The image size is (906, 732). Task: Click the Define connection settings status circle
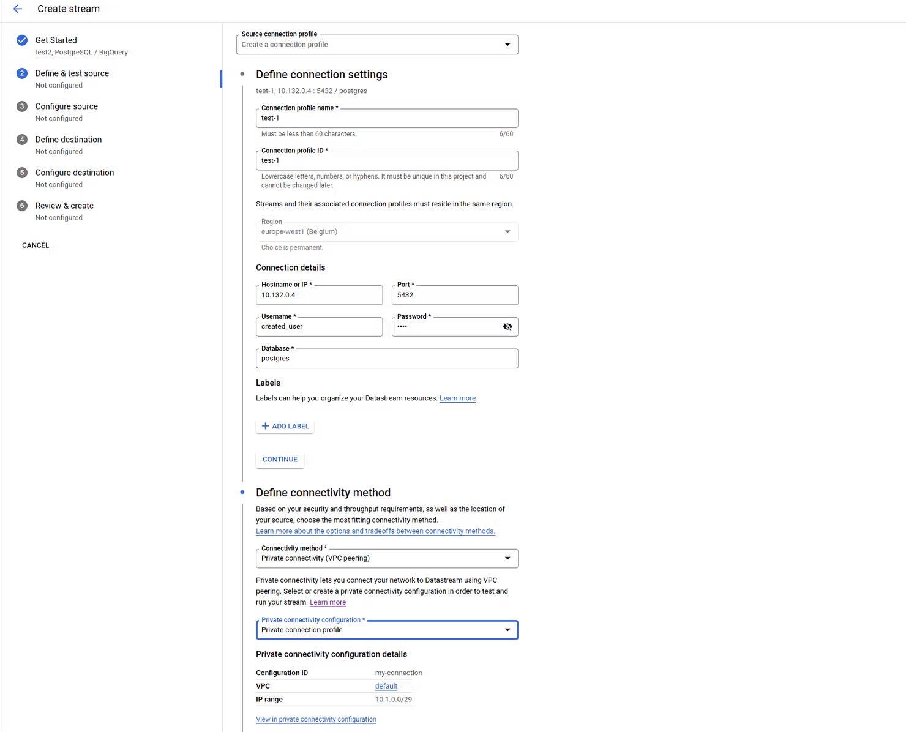242,73
